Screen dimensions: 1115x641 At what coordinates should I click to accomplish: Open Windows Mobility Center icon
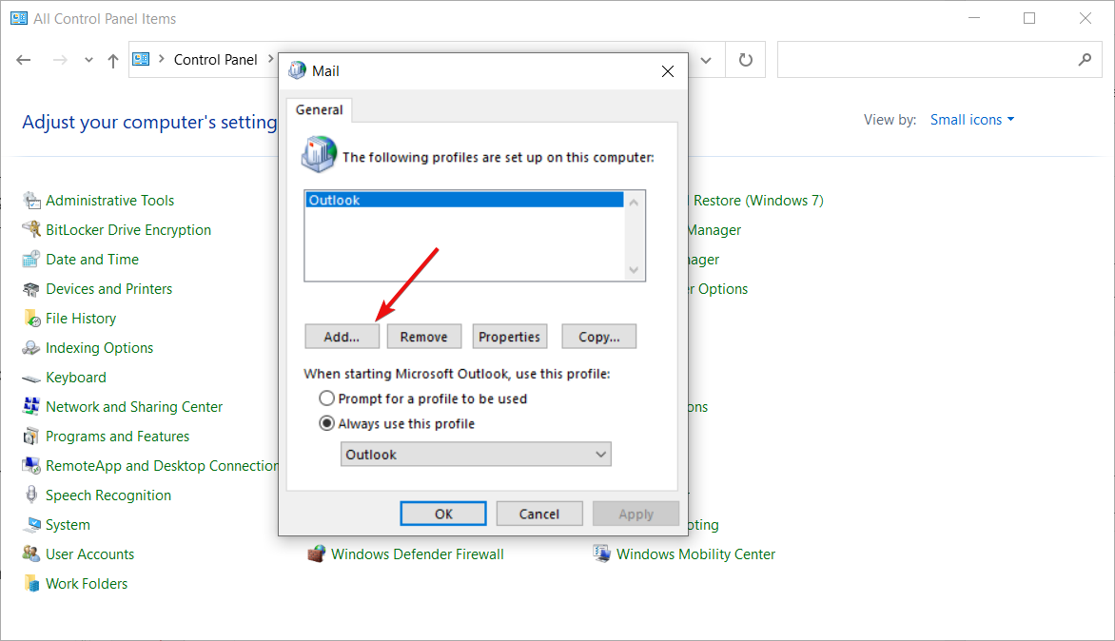click(601, 554)
